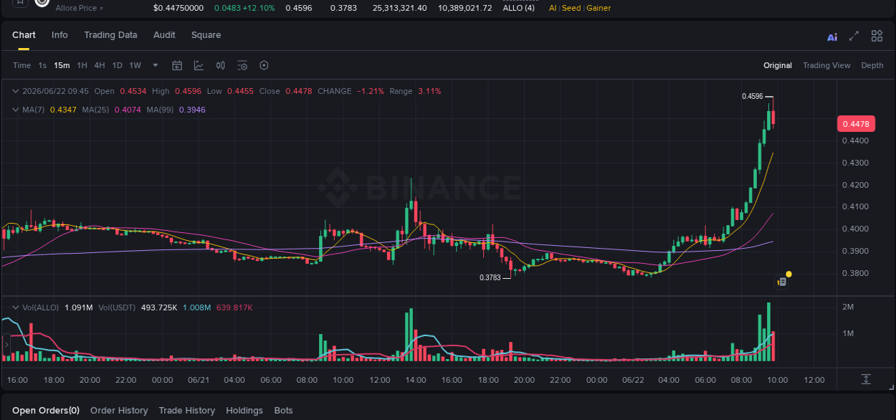Select the 1W interval
Image resolution: width=896 pixels, height=420 pixels.
(135, 65)
